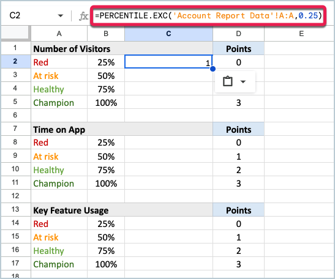Click the 'Key Feature Usage' heading cell
Screen dimensions: 335x279
click(x=122, y=210)
